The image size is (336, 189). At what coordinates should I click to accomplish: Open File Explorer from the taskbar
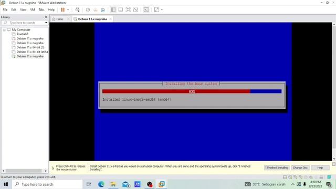pos(113,184)
